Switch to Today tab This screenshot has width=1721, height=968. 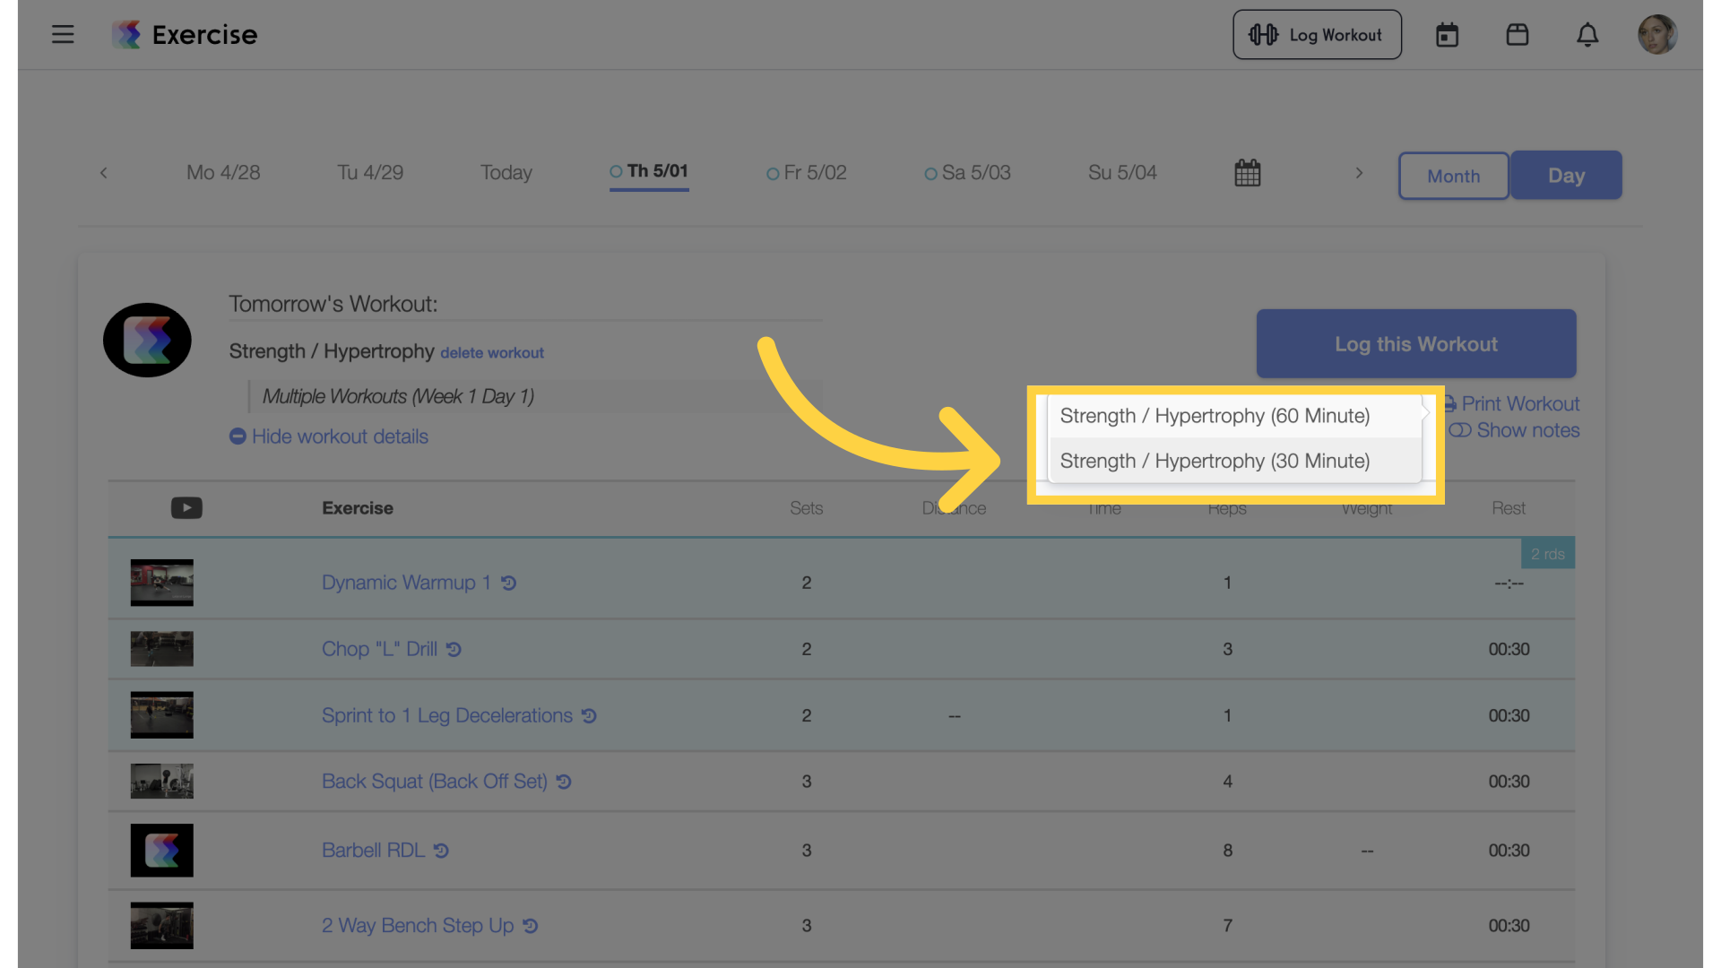pos(506,173)
